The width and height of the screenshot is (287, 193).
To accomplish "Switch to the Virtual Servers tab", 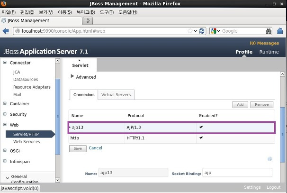I will coord(116,95).
